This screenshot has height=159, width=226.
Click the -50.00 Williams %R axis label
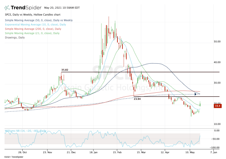coord(216,139)
